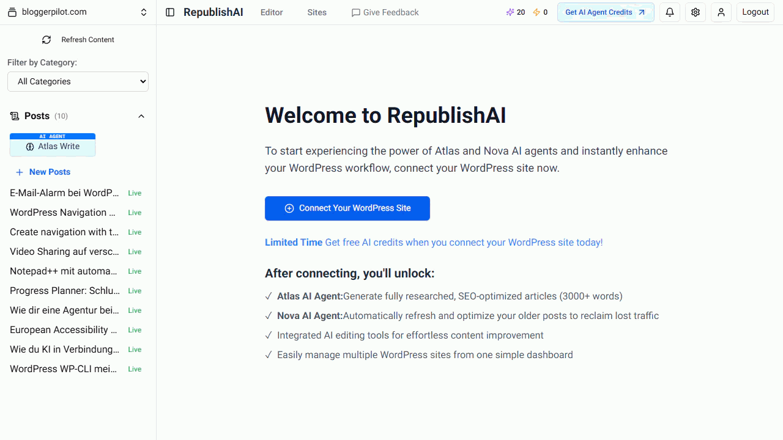Collapse the Posts section chevron

click(141, 116)
